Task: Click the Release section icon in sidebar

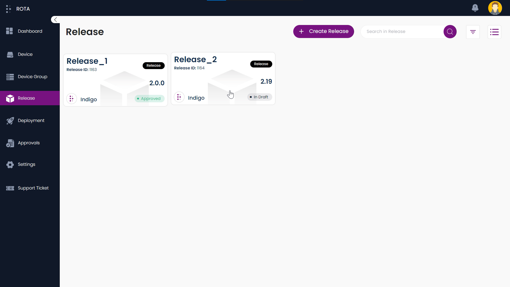Action: pyautogui.click(x=10, y=98)
